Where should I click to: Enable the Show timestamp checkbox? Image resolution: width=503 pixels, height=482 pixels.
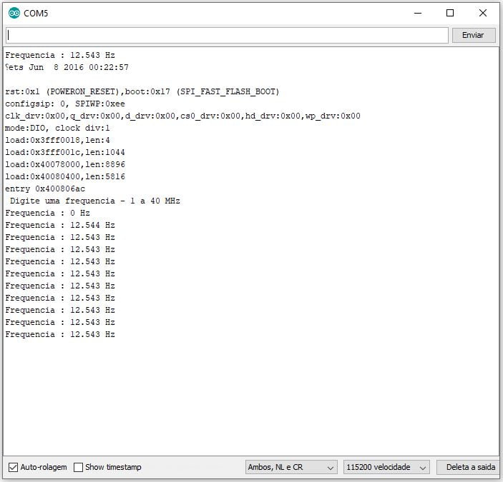tap(79, 467)
